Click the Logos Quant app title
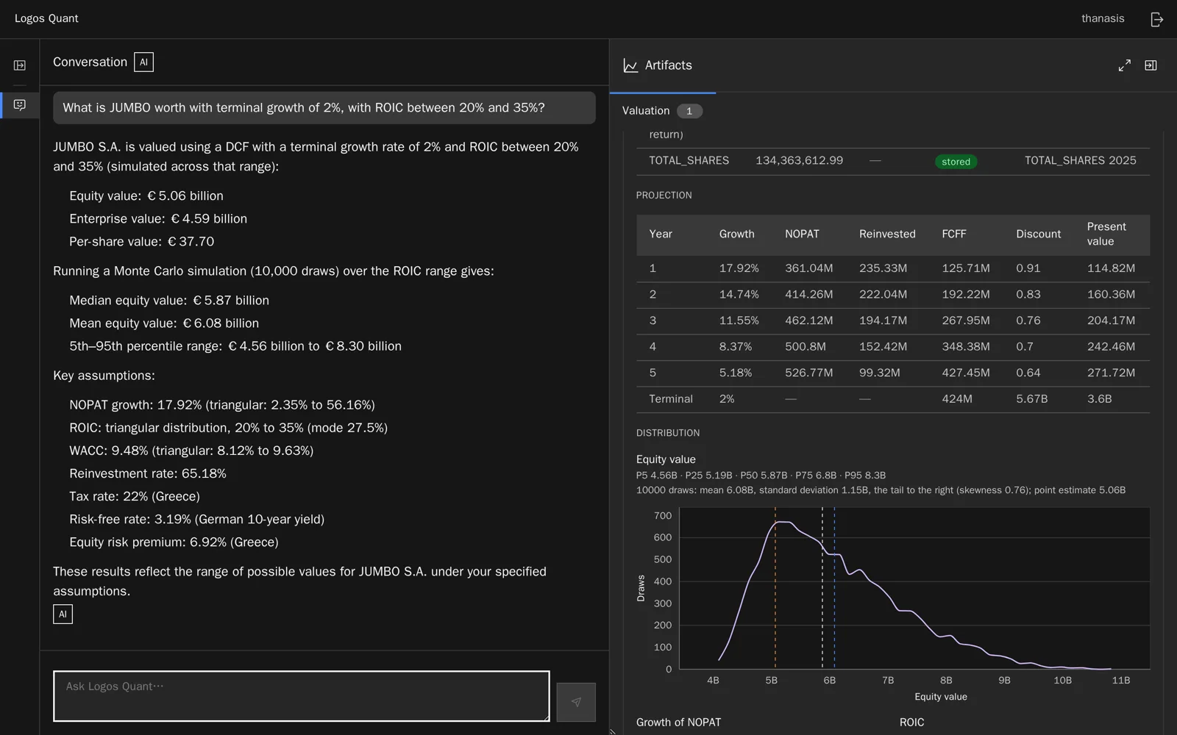1177x735 pixels. tap(46, 18)
